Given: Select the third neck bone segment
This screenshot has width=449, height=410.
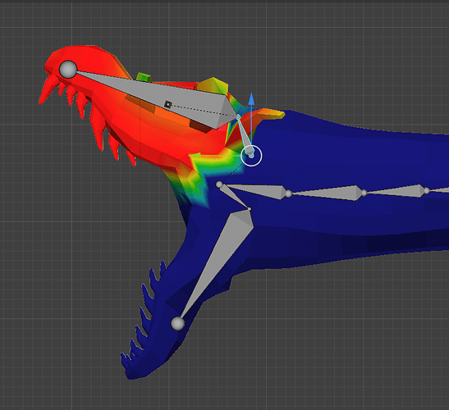Looking at the screenshot, I should (396, 191).
